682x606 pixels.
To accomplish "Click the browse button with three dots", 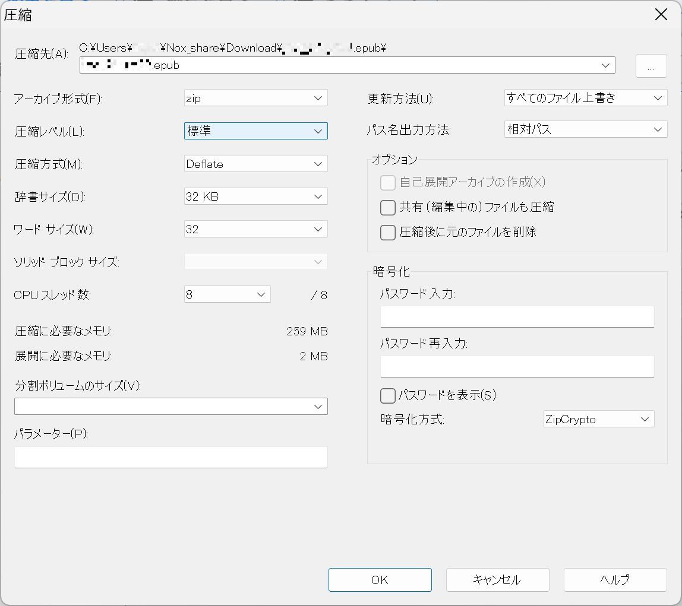I will coord(651,66).
